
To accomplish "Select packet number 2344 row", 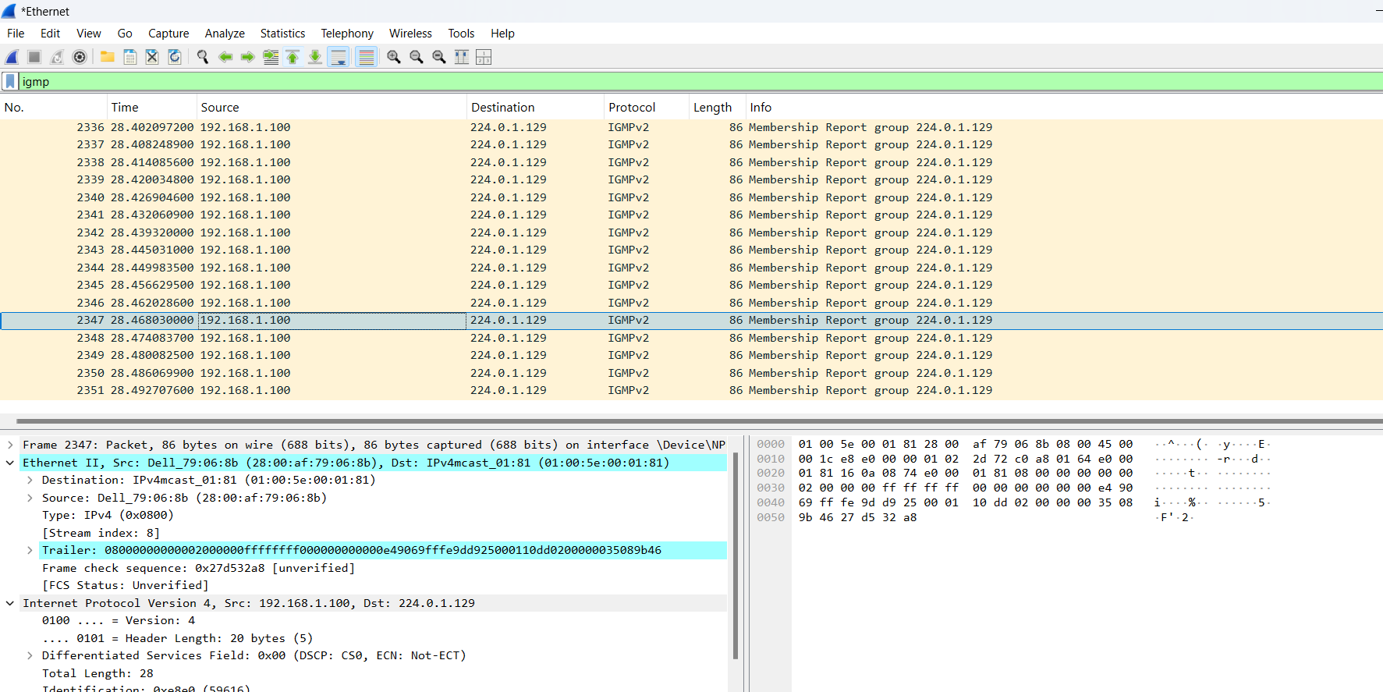I will point(691,268).
